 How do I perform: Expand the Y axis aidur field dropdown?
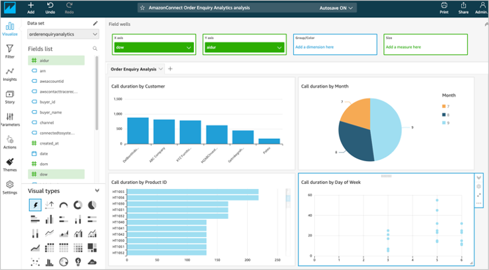click(279, 48)
